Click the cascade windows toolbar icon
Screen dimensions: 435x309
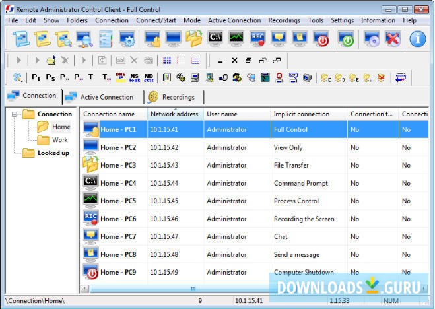click(x=249, y=61)
